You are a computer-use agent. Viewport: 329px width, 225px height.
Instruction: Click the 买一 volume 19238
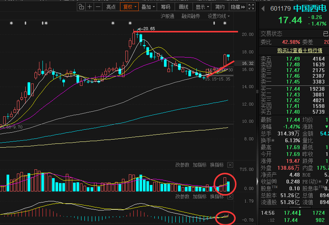[317, 89]
